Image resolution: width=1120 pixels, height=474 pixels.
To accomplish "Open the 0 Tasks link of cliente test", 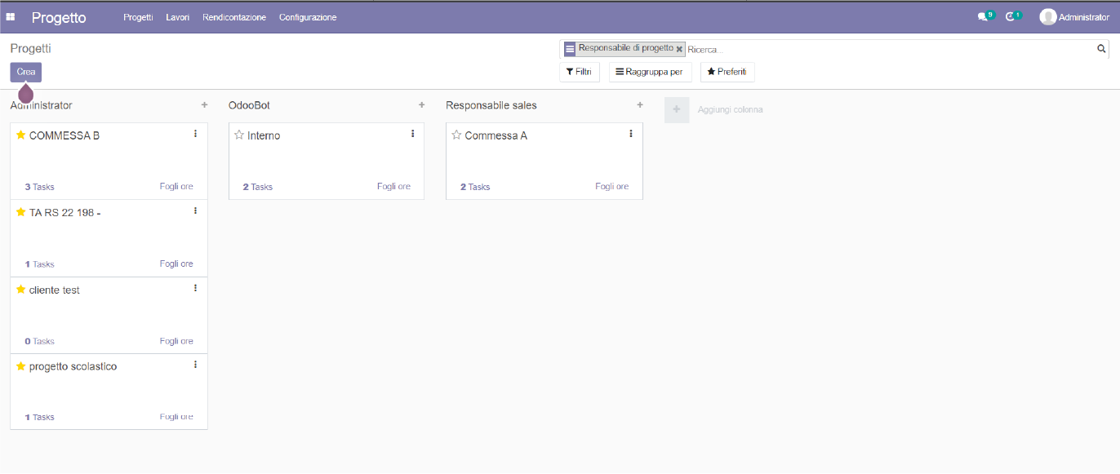I will coord(39,341).
